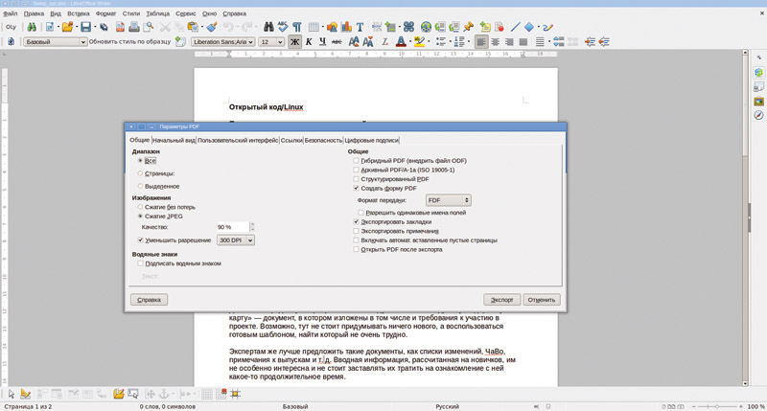767x411 pixels.
Task: Align paragraph to center
Action: click(495, 42)
